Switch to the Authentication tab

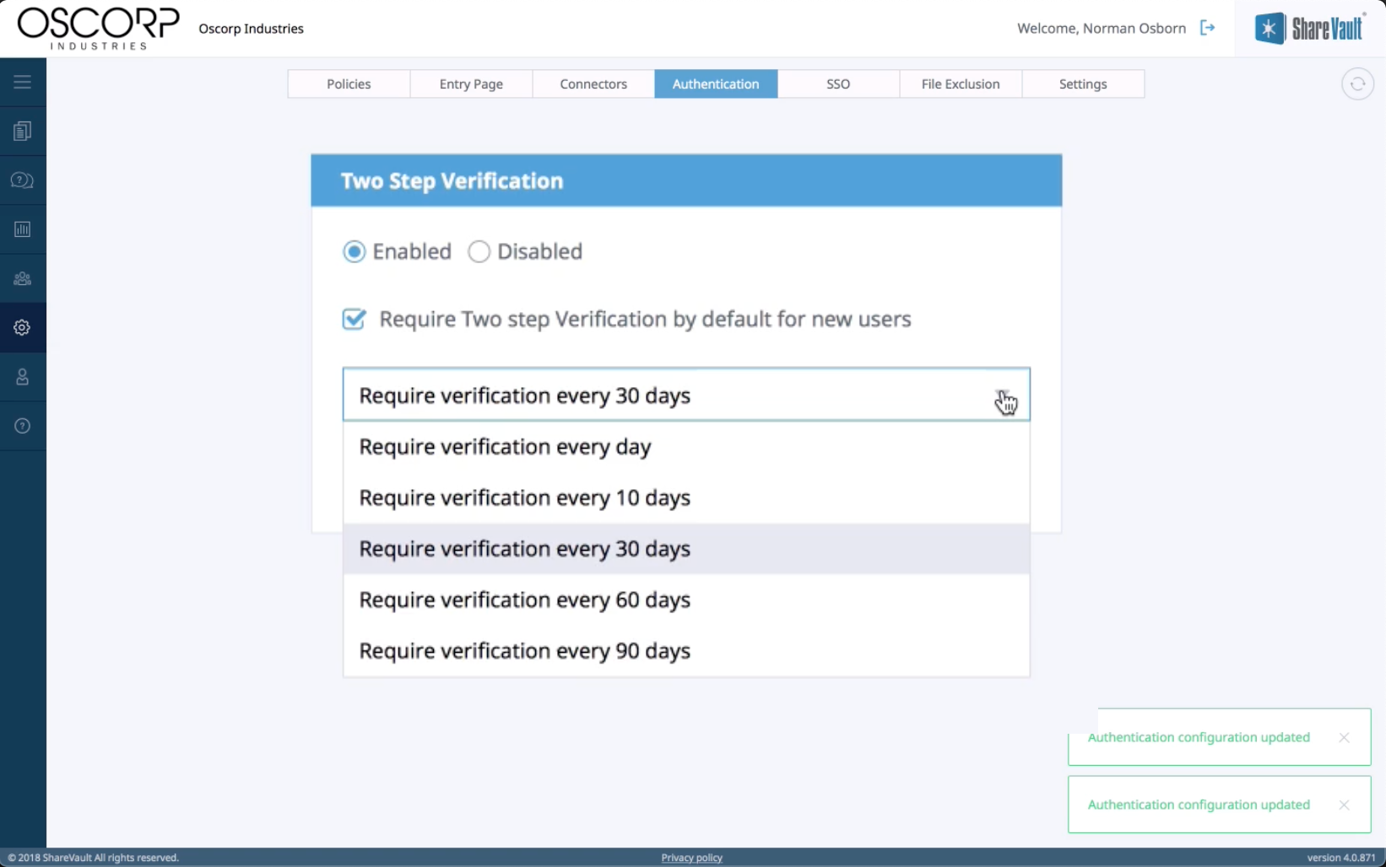click(x=716, y=83)
